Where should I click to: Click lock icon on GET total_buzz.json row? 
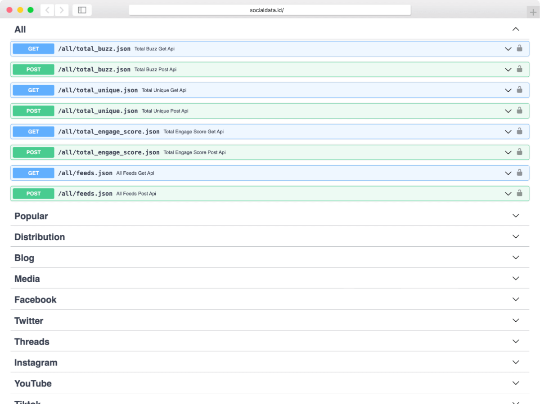pos(519,49)
